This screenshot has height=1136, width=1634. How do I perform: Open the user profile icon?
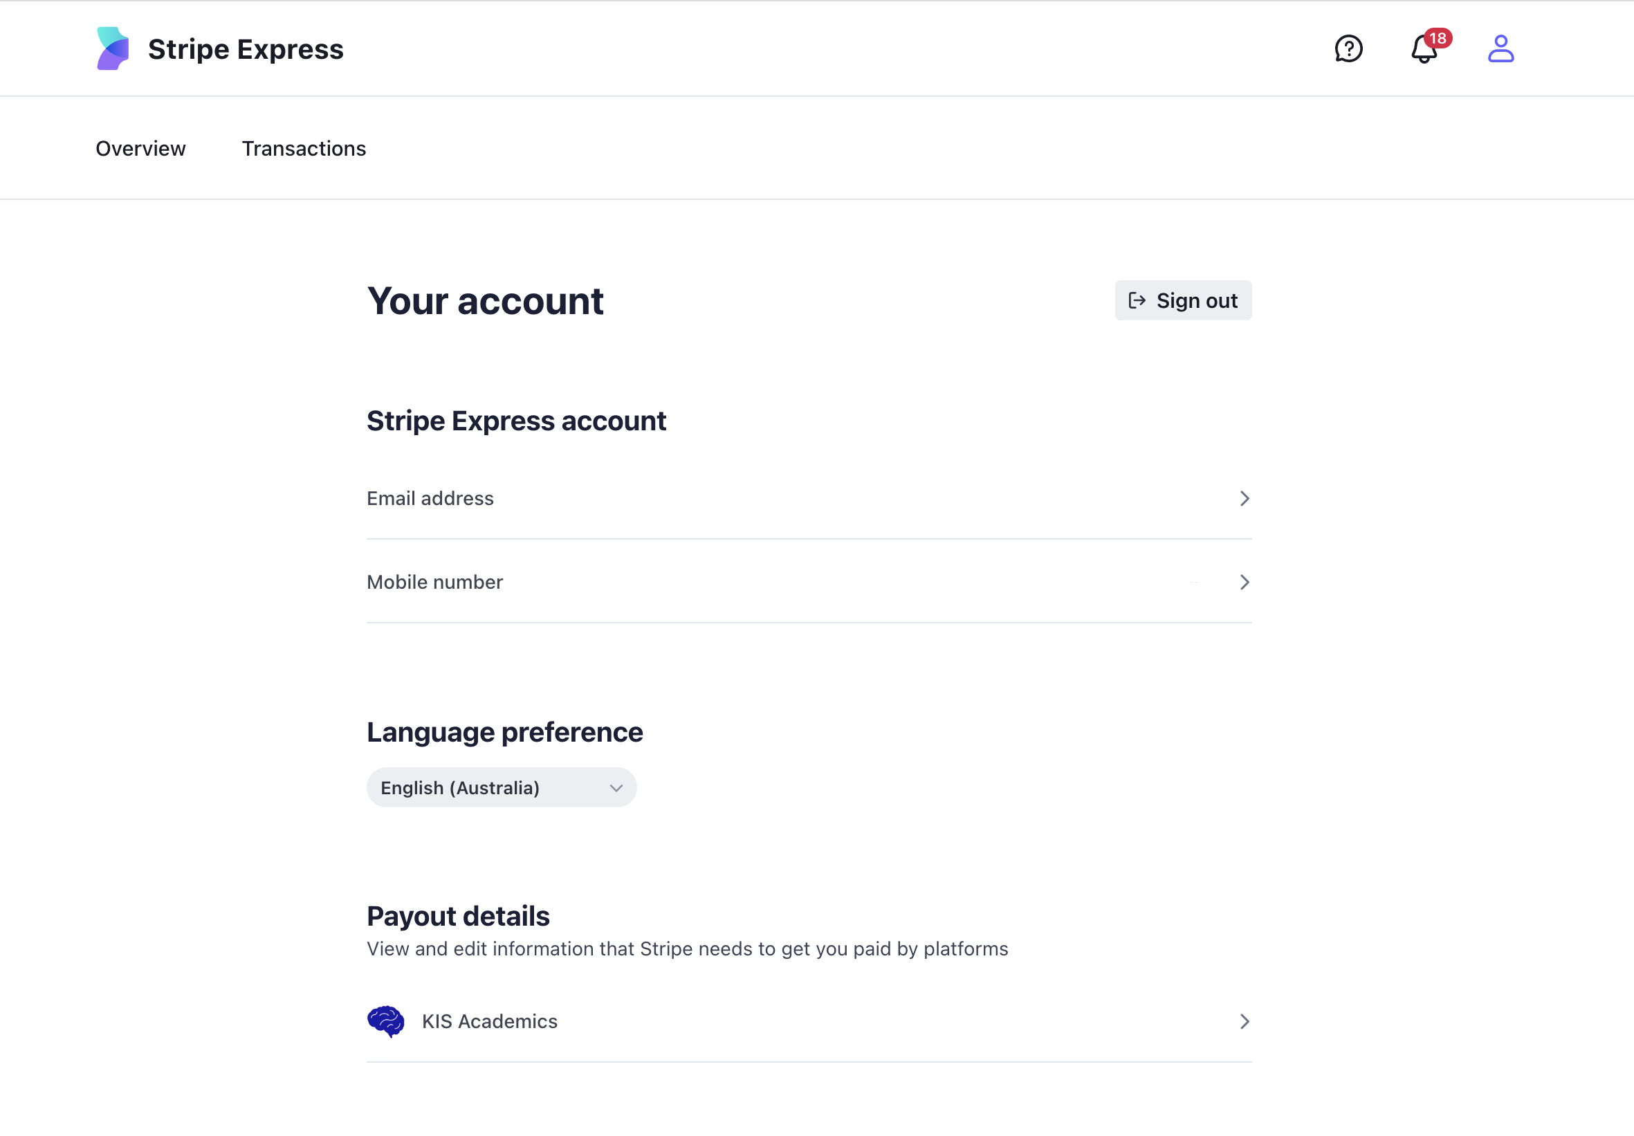[1500, 48]
